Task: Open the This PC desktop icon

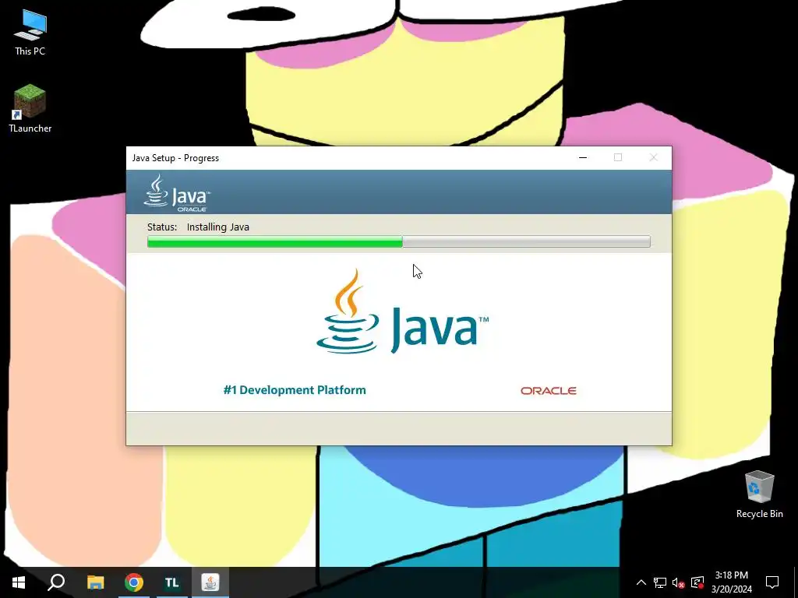Action: coord(30,32)
